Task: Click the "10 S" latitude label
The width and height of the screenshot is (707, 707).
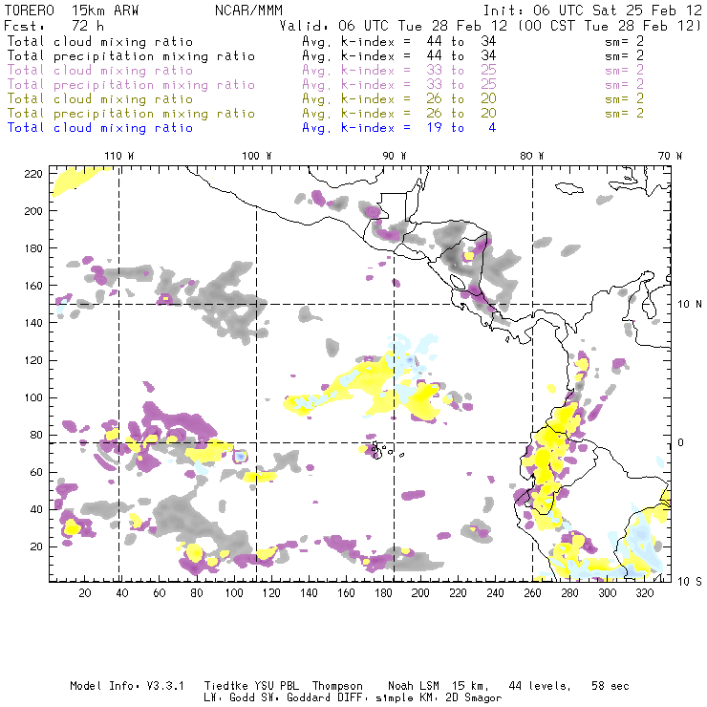Action: (x=690, y=582)
